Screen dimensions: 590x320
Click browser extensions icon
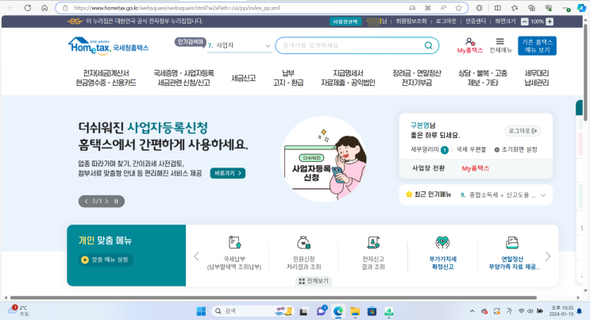click(x=479, y=8)
